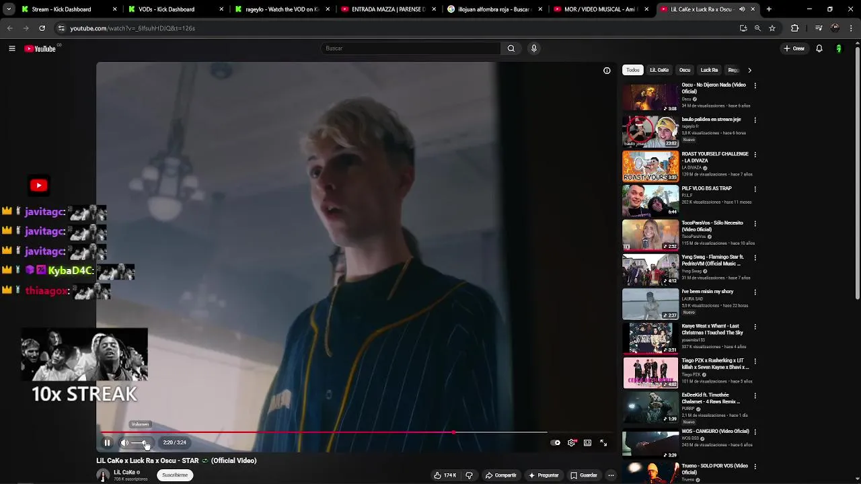This screenshot has height=484, width=861.
Task: Open the YouTube account avatar menu
Action: click(x=839, y=48)
